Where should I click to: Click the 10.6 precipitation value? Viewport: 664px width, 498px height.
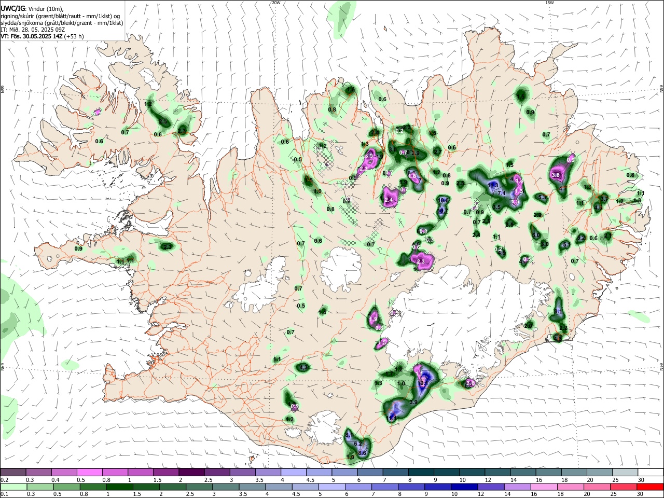click(443, 200)
